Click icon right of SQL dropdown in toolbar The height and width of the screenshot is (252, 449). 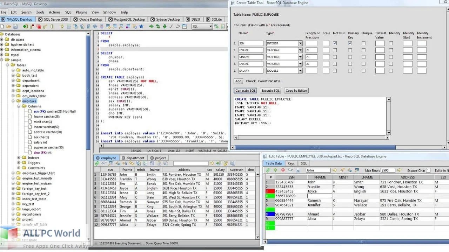pos(216,26)
